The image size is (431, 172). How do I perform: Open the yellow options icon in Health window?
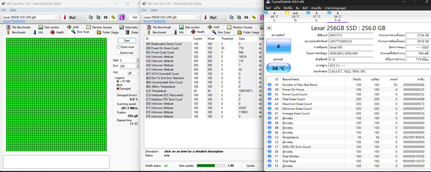coord(254,17)
